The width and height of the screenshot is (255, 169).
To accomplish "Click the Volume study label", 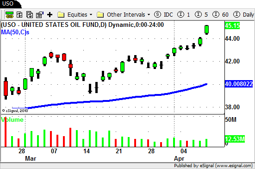I will (12, 120).
